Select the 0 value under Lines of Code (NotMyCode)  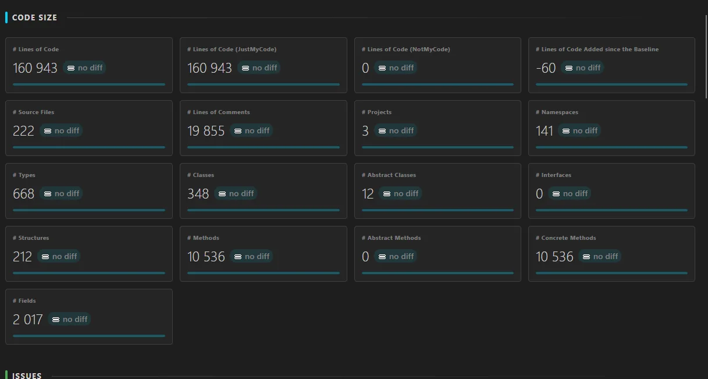click(x=365, y=68)
